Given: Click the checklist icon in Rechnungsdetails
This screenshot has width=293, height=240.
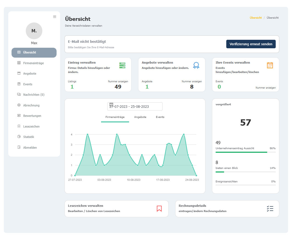Looking at the screenshot, I should [x=270, y=208].
